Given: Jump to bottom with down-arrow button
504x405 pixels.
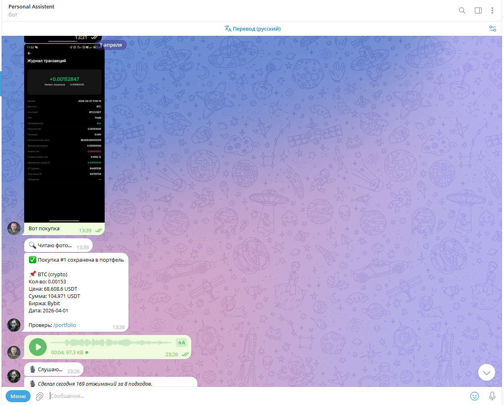Looking at the screenshot, I should coord(487,372).
